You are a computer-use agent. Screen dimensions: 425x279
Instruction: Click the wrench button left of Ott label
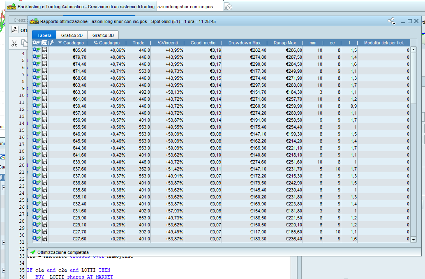[x=14, y=30]
